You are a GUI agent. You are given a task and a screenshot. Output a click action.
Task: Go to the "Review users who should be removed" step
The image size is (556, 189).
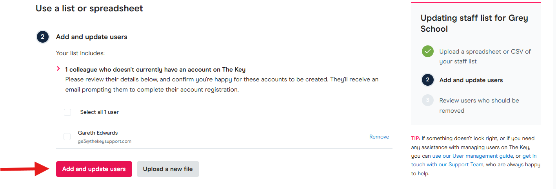click(479, 106)
